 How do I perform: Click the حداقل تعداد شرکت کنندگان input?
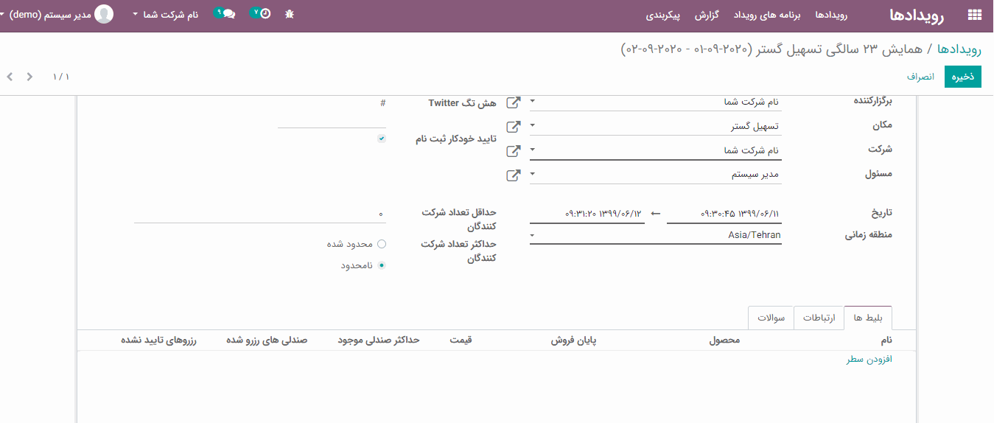pos(259,214)
